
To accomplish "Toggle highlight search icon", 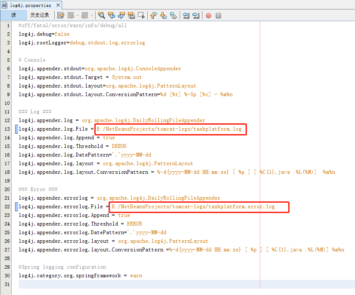I will pyautogui.click(x=131, y=16).
